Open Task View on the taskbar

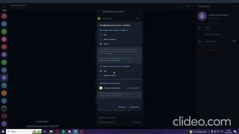click(45, 131)
